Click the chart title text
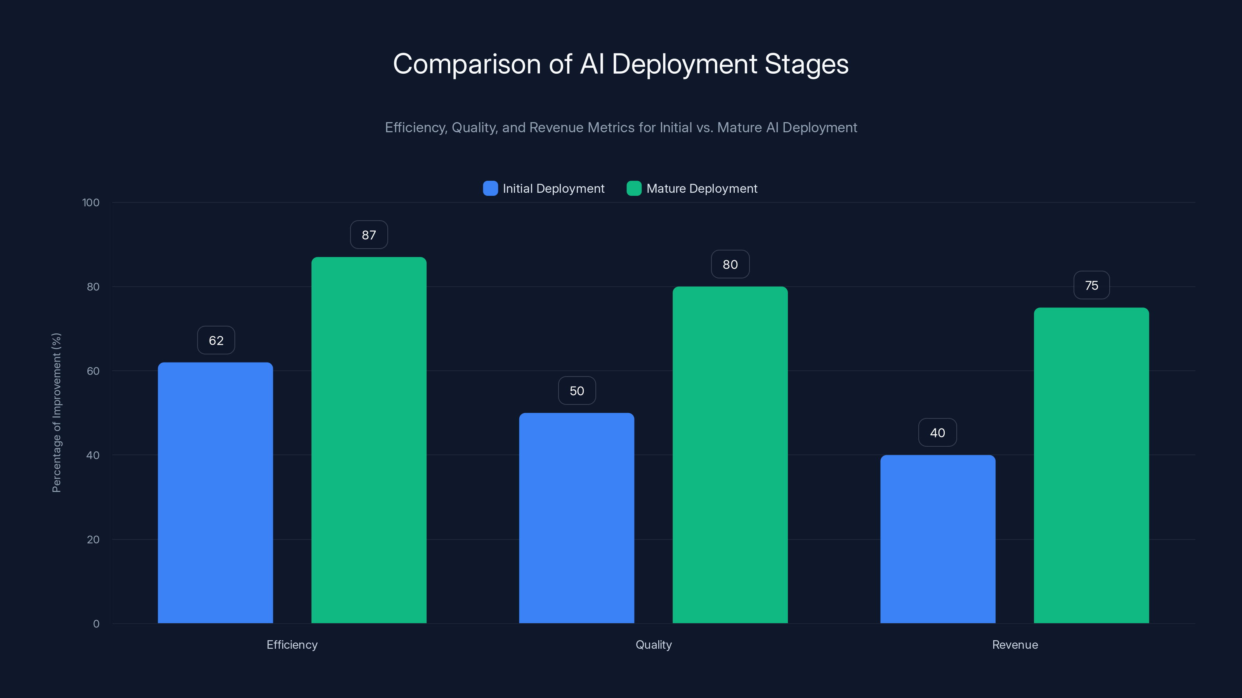 point(621,63)
